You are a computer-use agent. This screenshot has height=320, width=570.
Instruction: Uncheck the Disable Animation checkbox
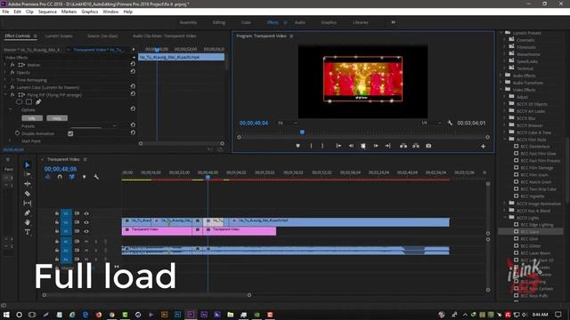[x=70, y=133]
